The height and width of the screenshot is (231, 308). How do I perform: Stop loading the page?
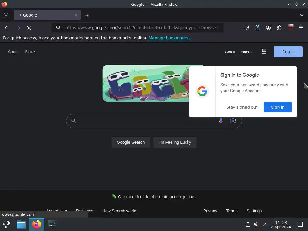(x=29, y=28)
